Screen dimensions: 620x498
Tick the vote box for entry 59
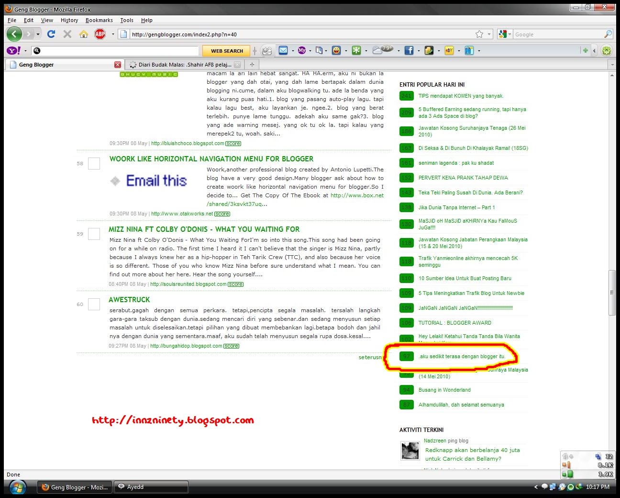(x=94, y=234)
